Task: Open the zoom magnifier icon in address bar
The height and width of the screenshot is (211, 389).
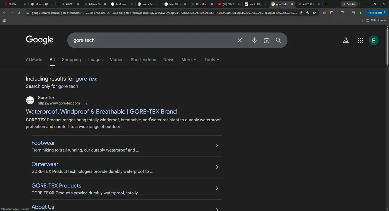Action: pyautogui.click(x=308, y=13)
